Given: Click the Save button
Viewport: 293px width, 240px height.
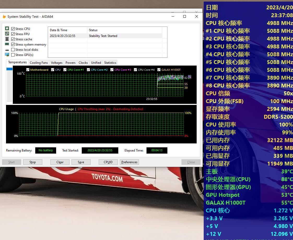Looking at the screenshot, I should (x=81, y=162).
